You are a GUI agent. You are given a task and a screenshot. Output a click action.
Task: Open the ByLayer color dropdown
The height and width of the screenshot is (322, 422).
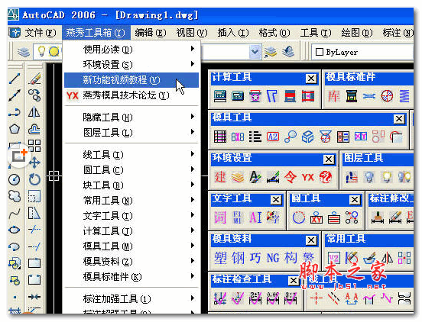[x=362, y=52]
